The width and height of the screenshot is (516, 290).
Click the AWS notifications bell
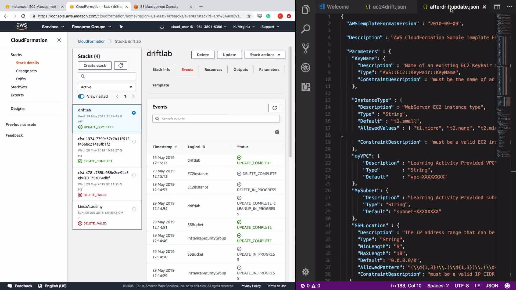click(x=162, y=27)
